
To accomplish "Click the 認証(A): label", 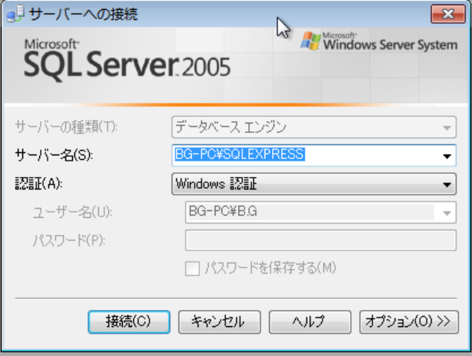I will pos(39,184).
